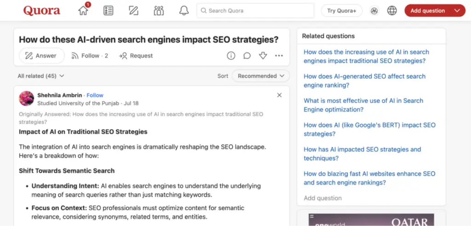This screenshot has height=226, width=471.
Task: Expand the All related (45) filter
Action: pyautogui.click(x=41, y=76)
